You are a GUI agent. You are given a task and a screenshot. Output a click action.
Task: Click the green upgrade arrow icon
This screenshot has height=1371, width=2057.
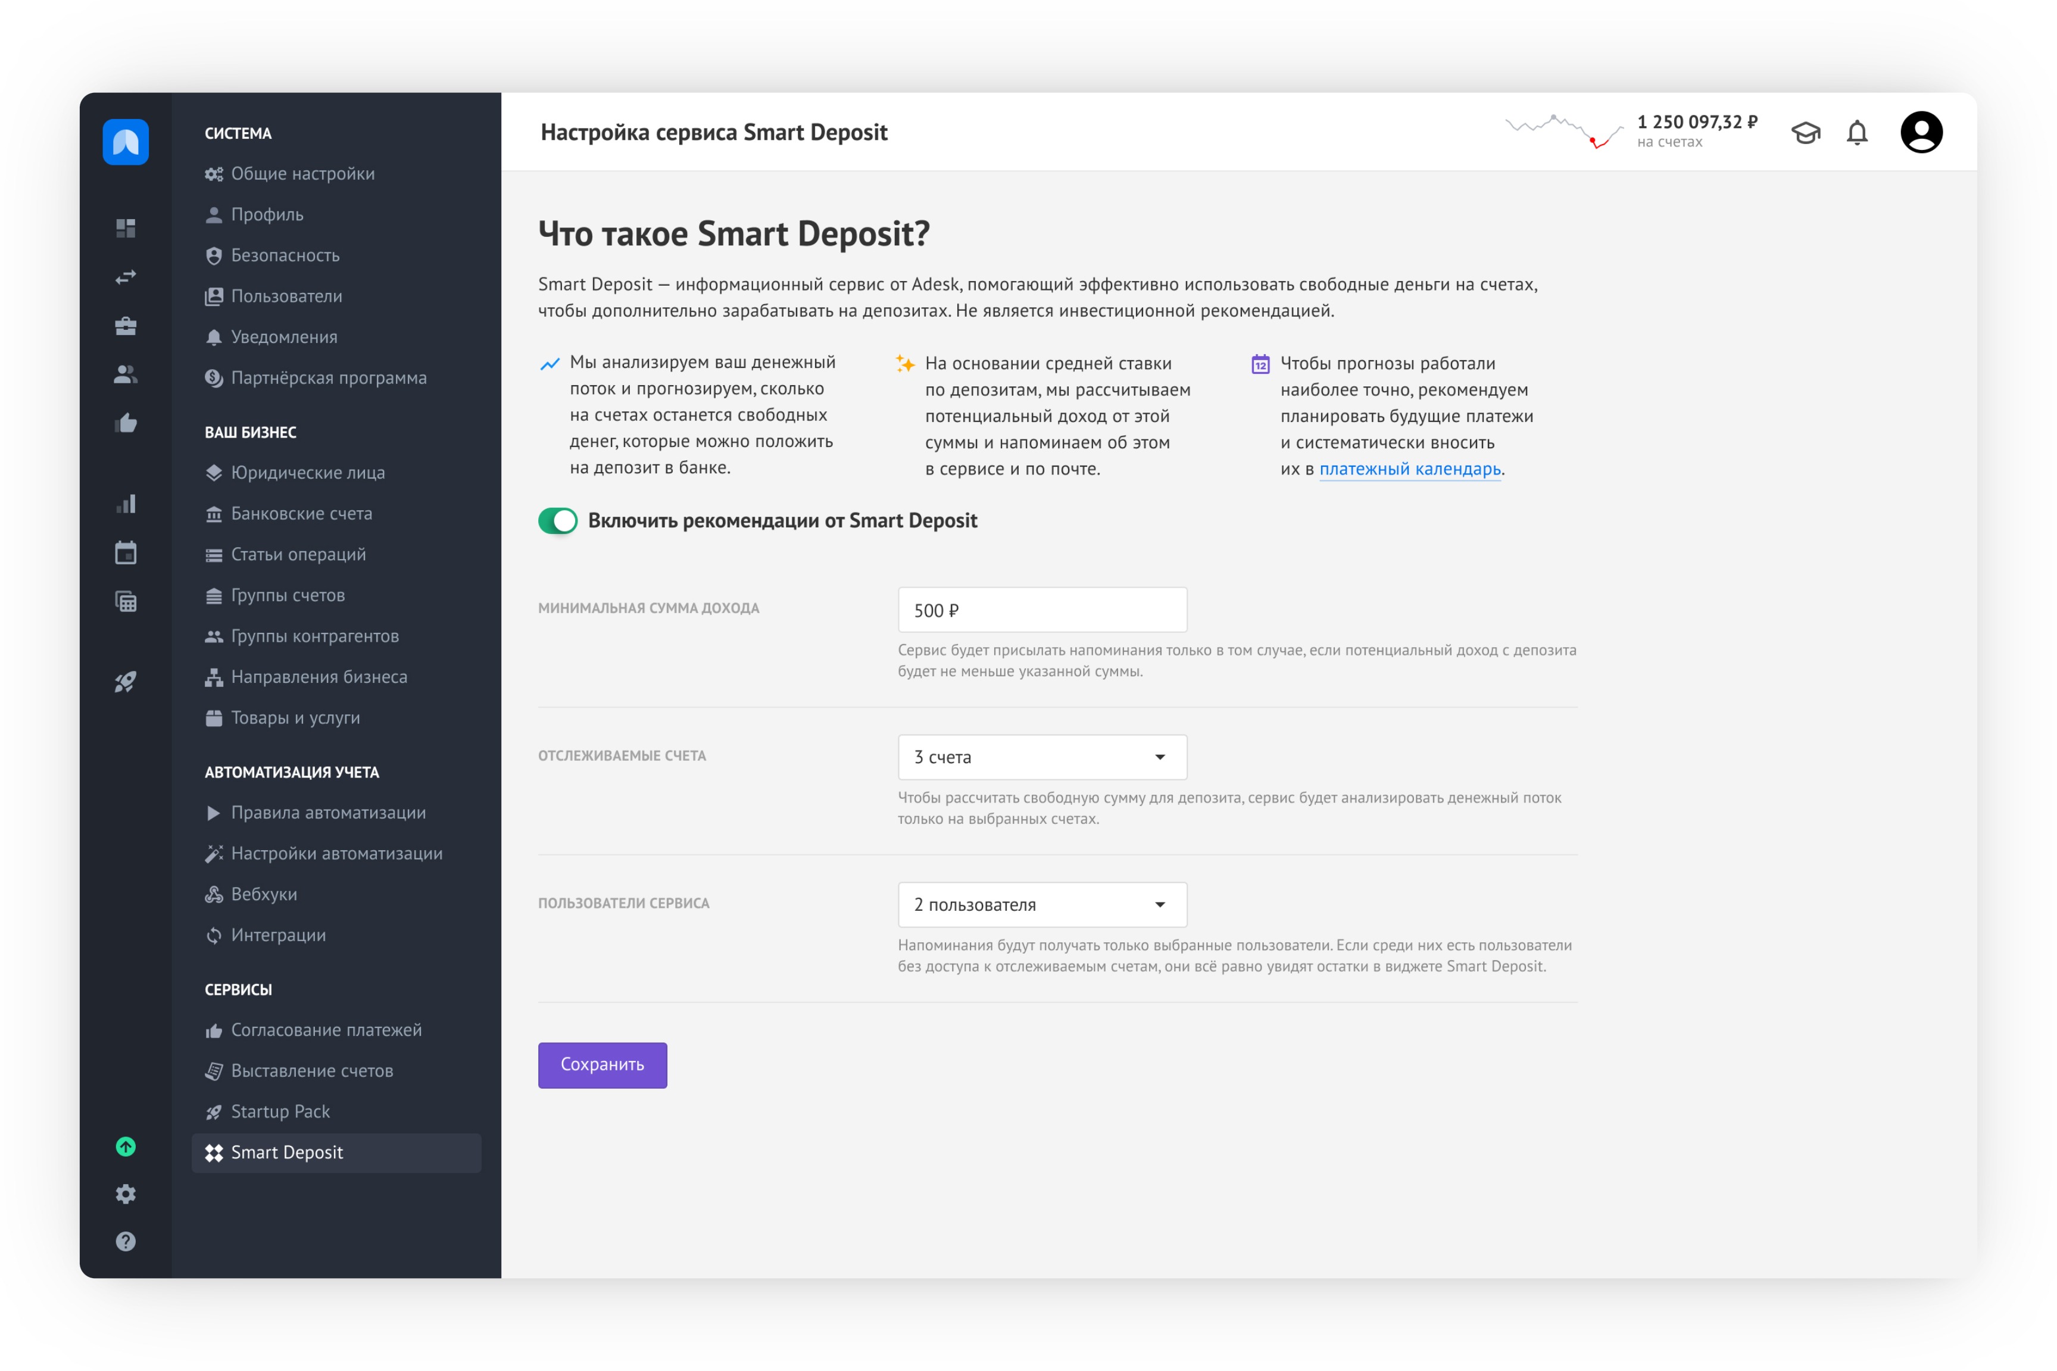125,1147
